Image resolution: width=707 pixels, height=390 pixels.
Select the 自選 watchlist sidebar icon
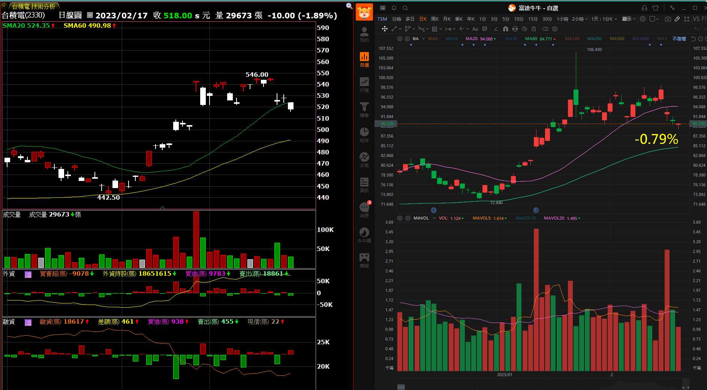coord(364,60)
